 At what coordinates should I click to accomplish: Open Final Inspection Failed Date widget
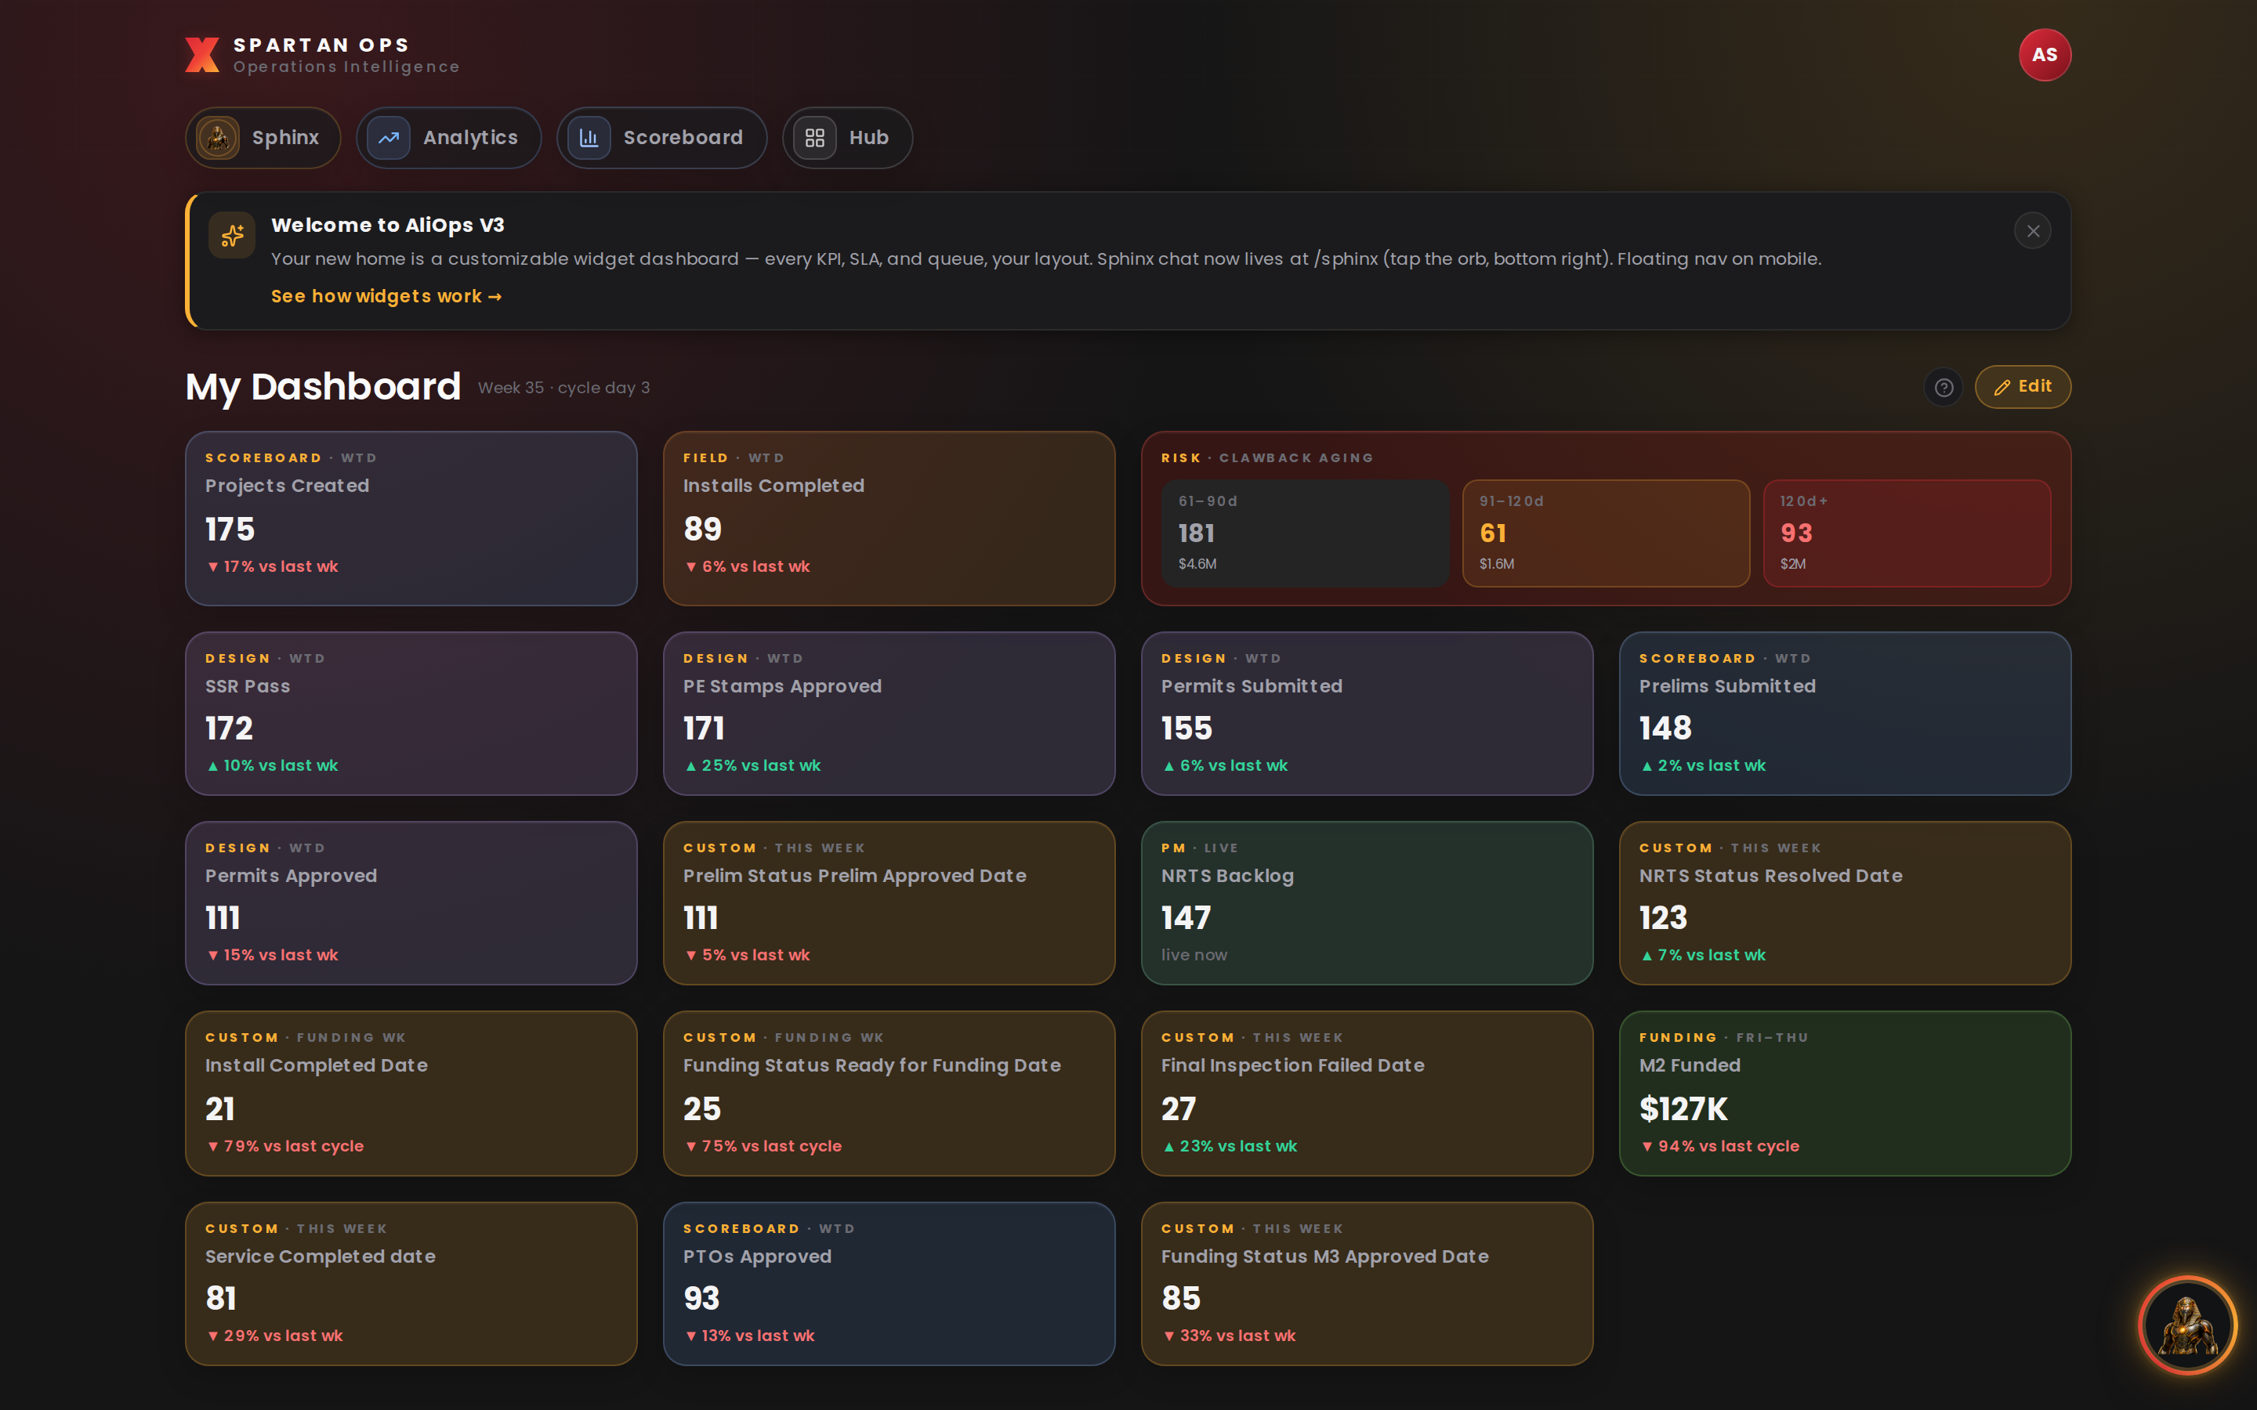[1366, 1093]
